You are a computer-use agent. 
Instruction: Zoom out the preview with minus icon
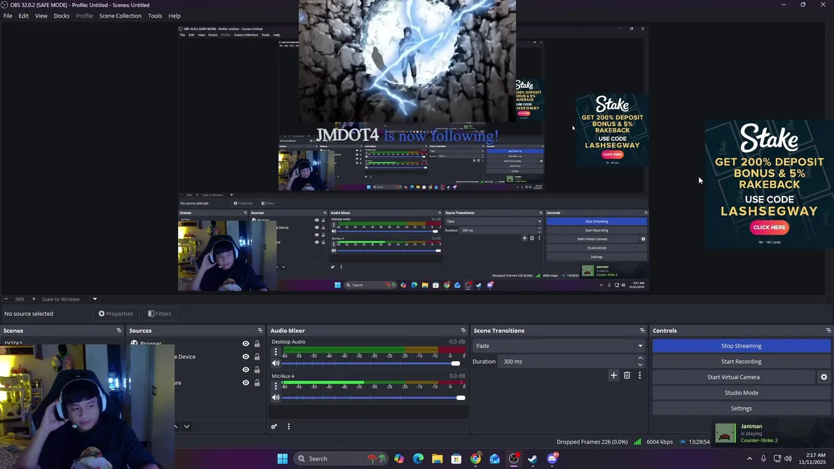pyautogui.click(x=5, y=299)
